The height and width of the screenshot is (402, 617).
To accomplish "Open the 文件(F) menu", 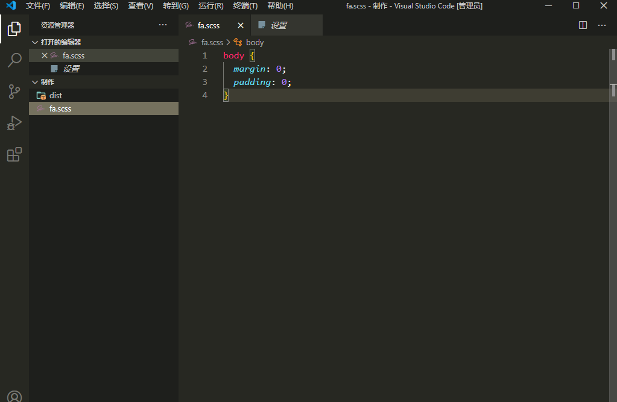I will click(38, 5).
